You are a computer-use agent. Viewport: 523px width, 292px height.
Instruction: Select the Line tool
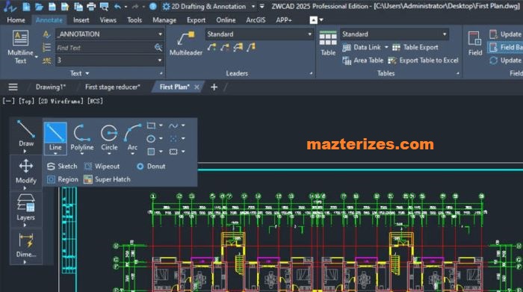click(55, 138)
